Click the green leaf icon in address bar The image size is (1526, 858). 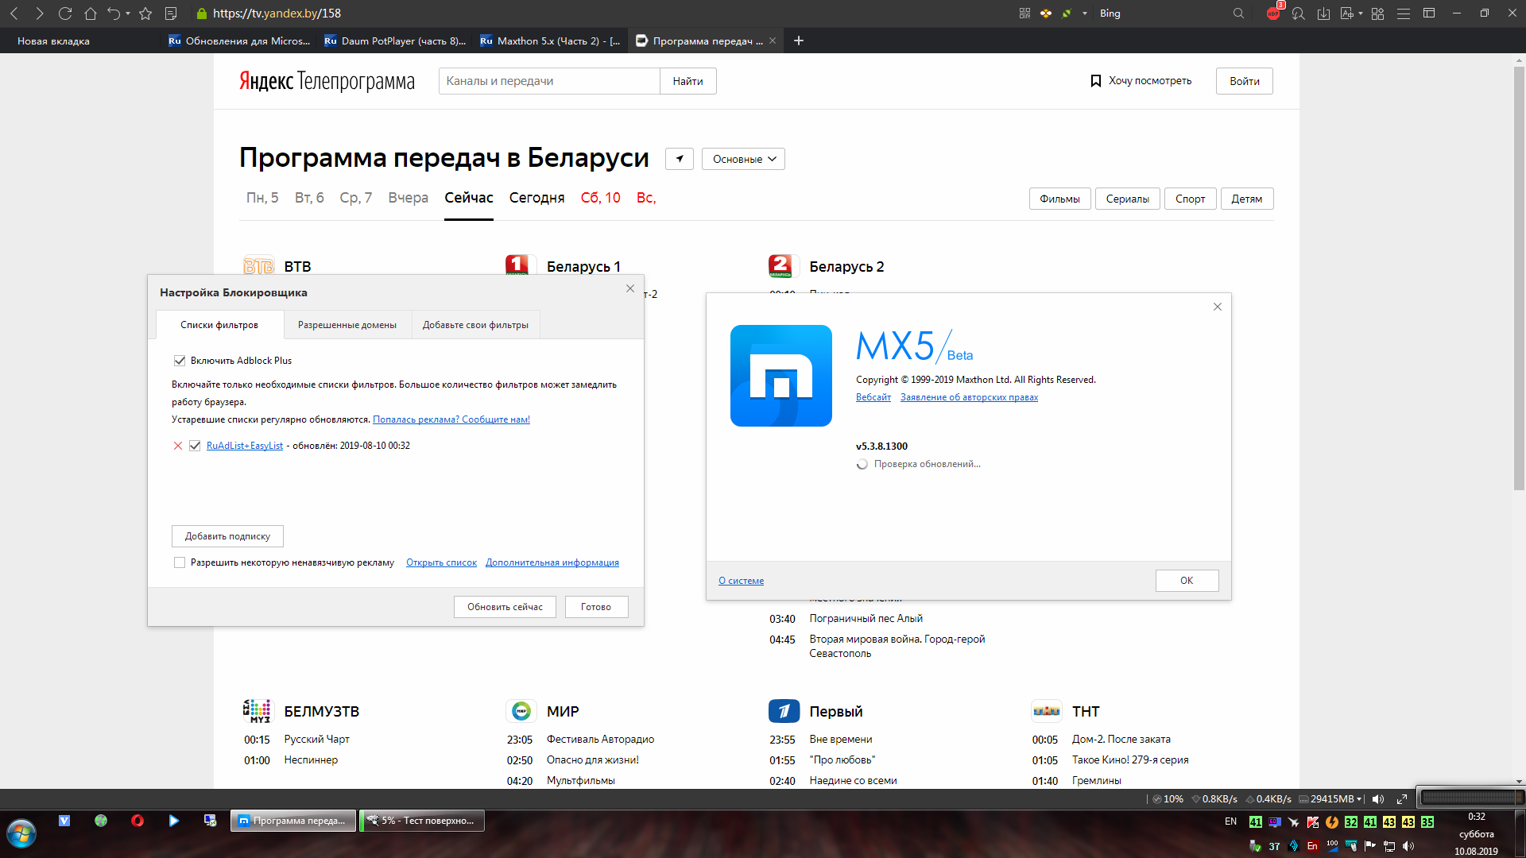pyautogui.click(x=1067, y=14)
